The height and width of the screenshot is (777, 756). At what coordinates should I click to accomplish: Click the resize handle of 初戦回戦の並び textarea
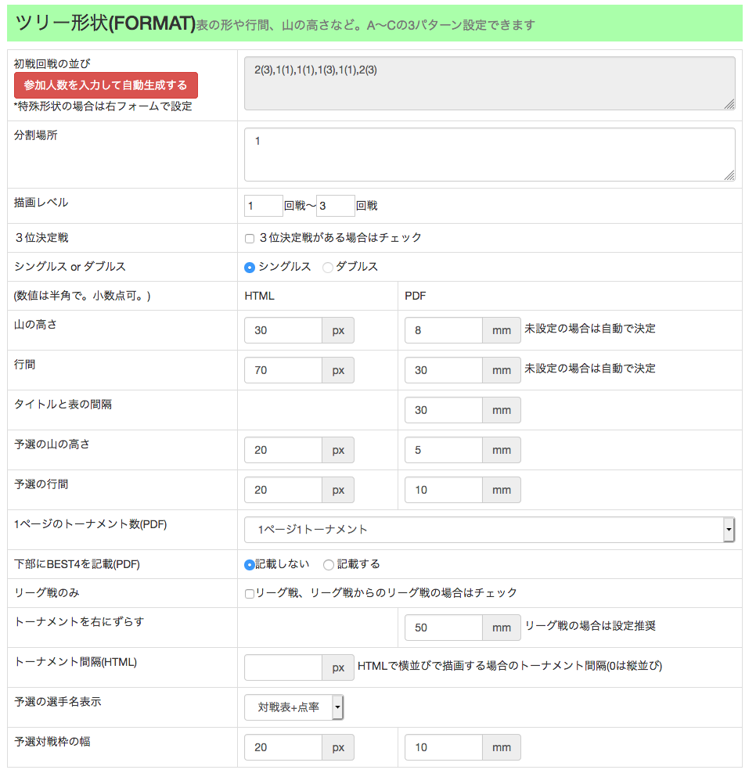[729, 105]
